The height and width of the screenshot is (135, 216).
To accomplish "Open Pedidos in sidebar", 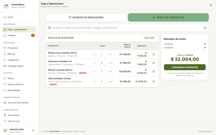I will [19, 35].
